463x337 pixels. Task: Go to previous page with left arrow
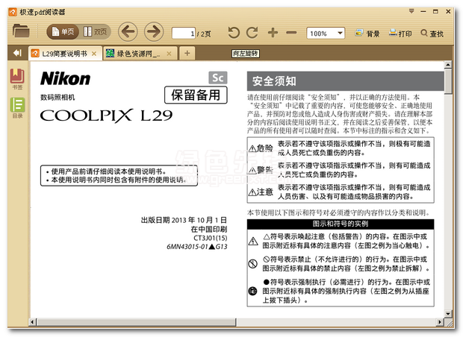(x=128, y=31)
